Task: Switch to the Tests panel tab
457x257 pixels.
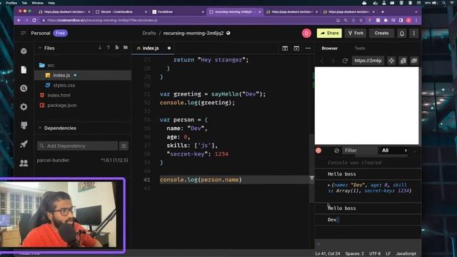Action: point(360,49)
